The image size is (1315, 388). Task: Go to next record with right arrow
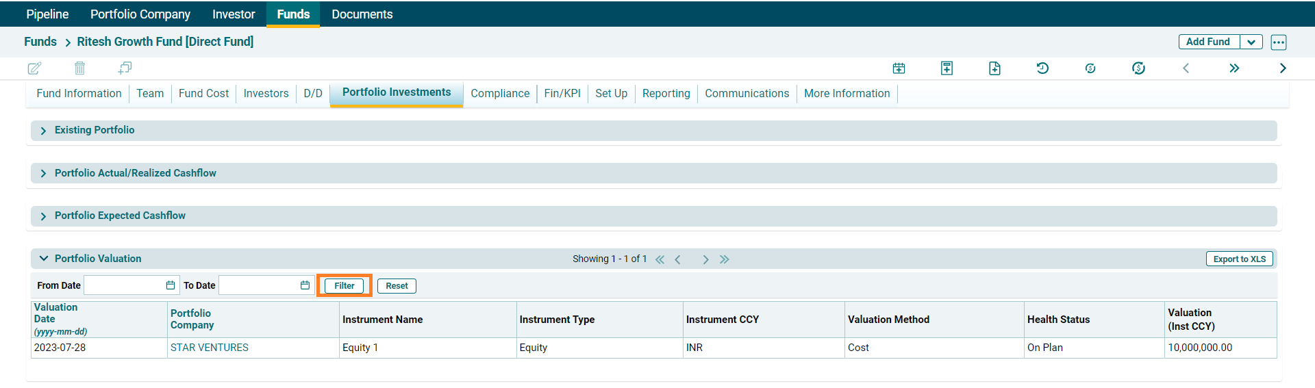pyautogui.click(x=1282, y=68)
